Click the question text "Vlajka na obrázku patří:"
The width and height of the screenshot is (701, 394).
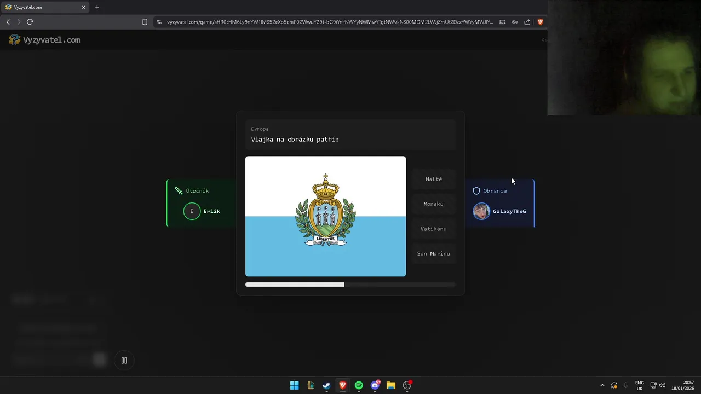(295, 140)
